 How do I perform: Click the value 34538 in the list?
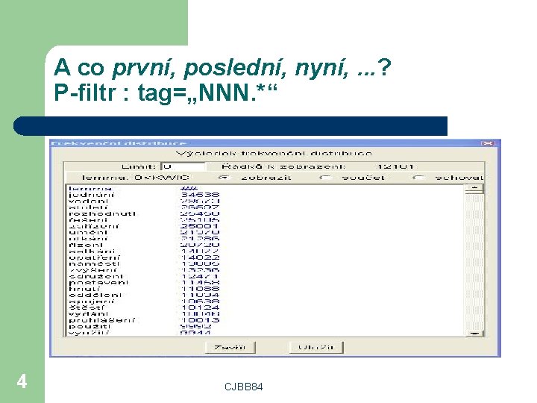[200, 195]
